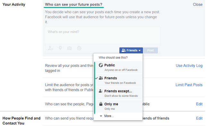The width and height of the screenshot is (206, 126).
Task: Expand the More... audience options
Action: point(107,116)
